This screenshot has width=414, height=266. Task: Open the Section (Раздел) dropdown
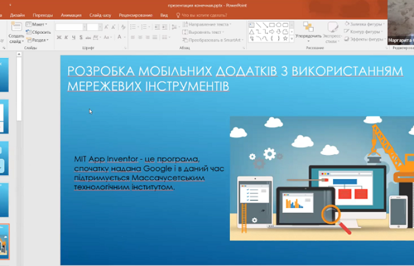[40, 40]
